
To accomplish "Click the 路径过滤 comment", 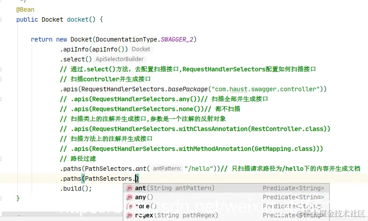I will tap(78, 159).
